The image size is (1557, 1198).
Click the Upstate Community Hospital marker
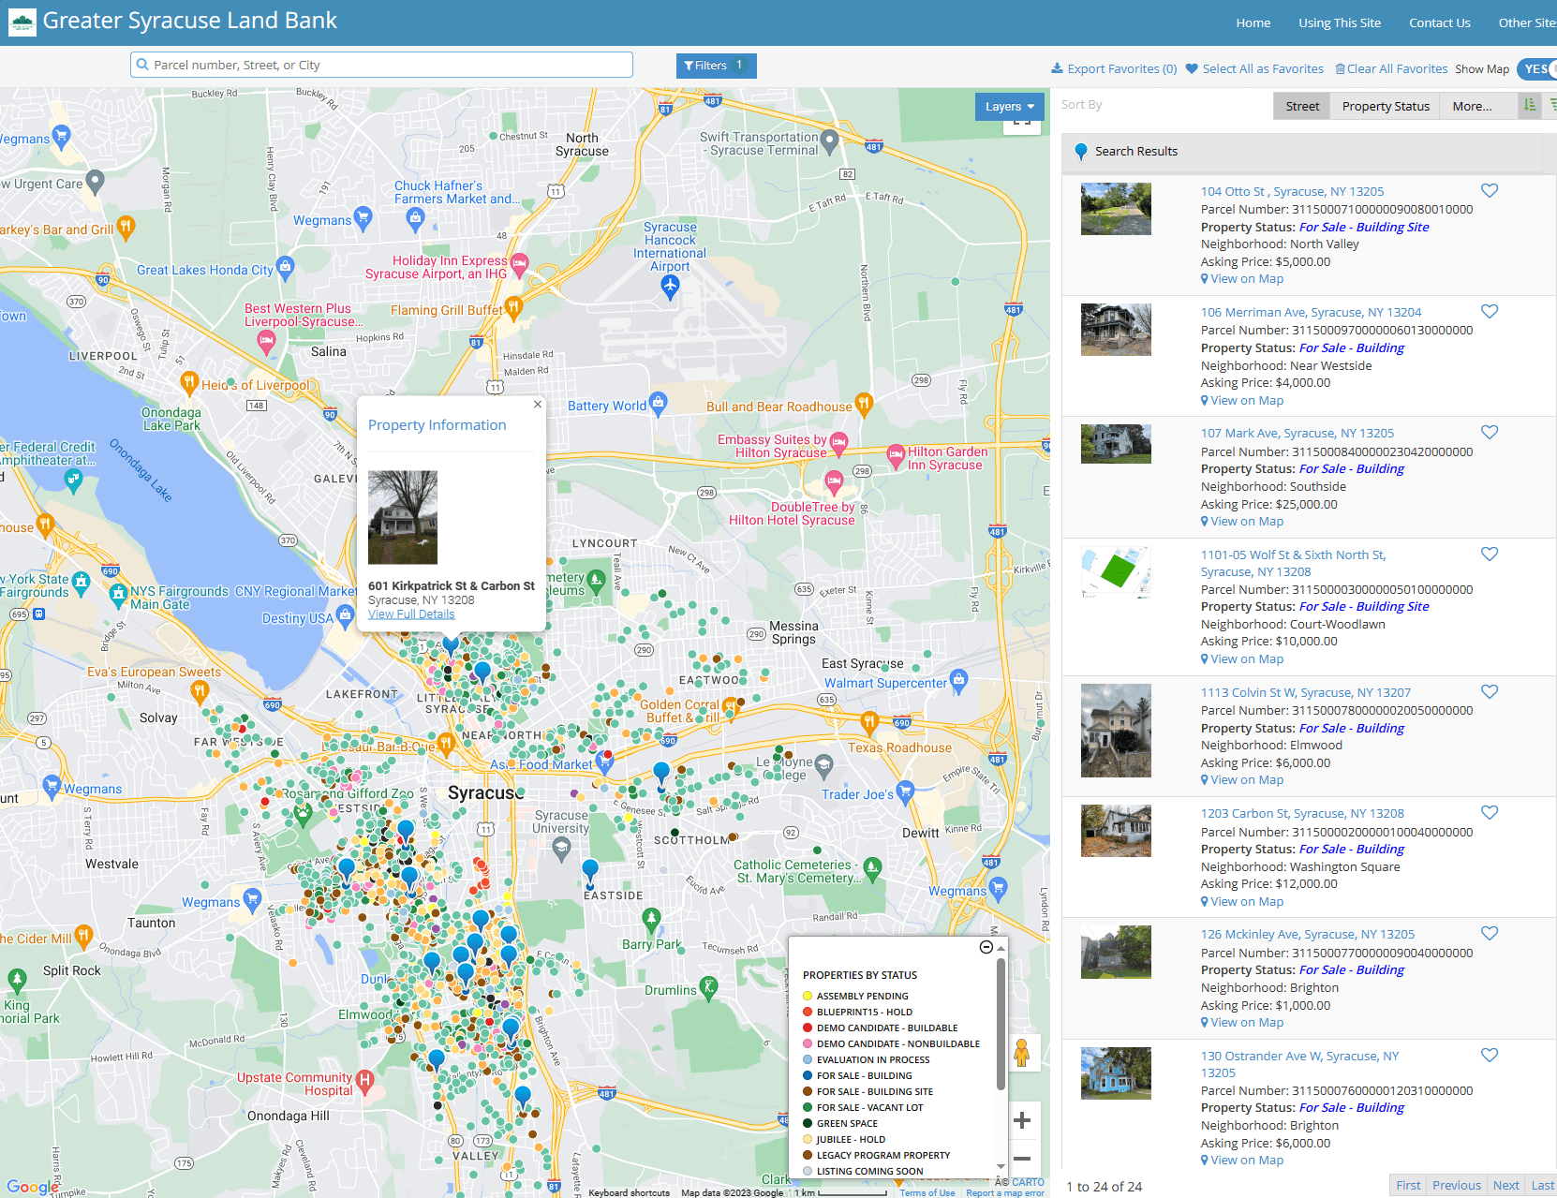click(365, 1082)
